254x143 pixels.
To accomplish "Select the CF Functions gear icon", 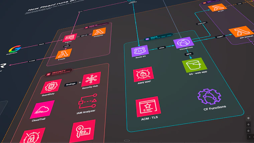I will coord(209,97).
